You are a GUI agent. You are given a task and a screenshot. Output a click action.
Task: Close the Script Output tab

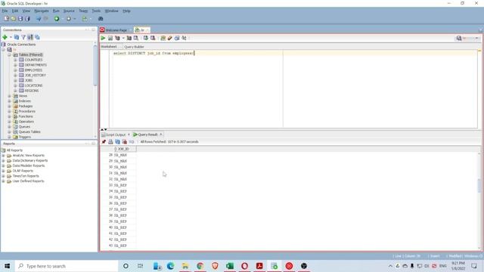pyautogui.click(x=129, y=134)
